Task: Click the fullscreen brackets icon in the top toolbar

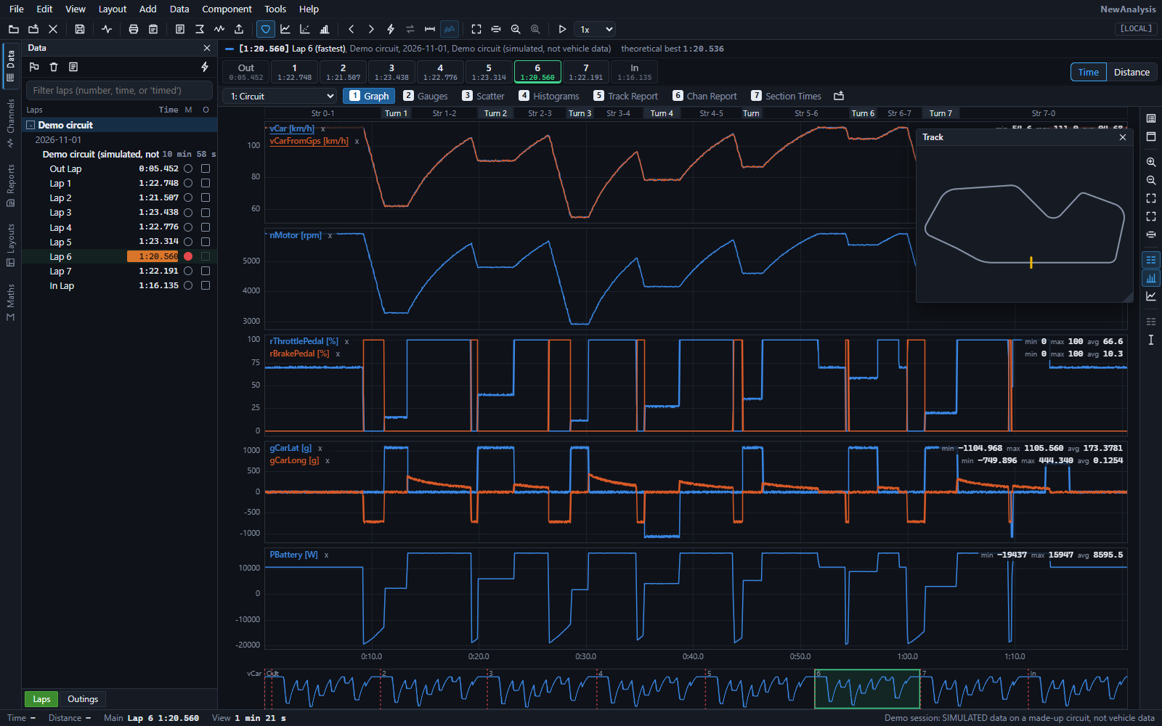Action: pos(476,29)
